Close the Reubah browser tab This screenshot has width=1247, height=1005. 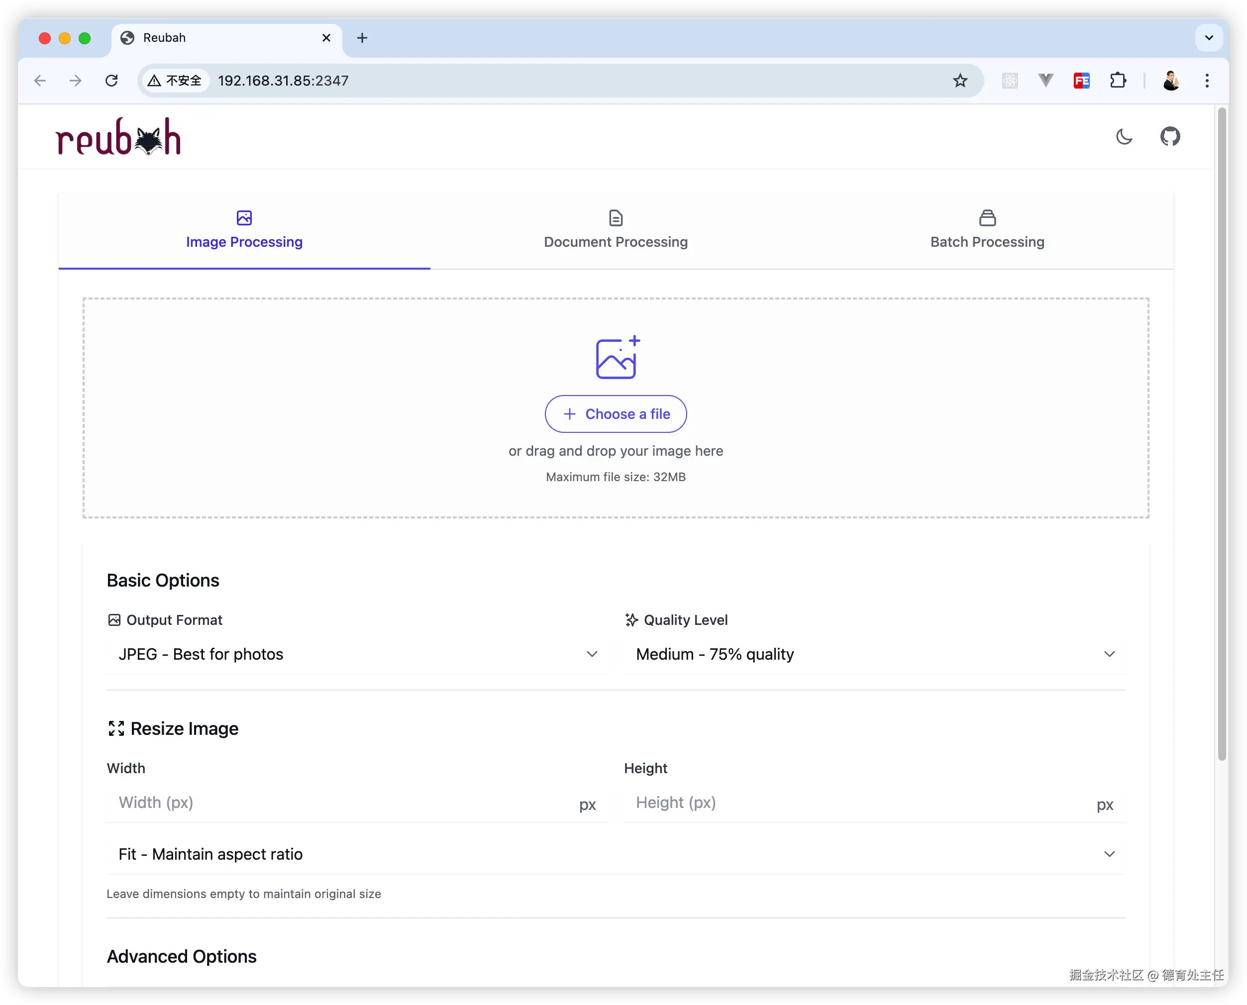(x=326, y=38)
